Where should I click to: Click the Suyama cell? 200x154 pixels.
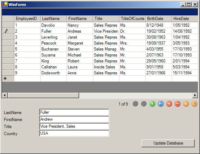click(54, 55)
